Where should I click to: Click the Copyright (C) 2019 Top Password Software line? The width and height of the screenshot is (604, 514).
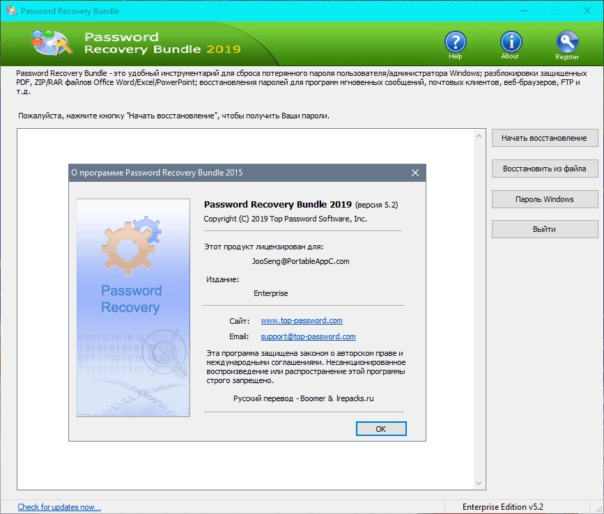[x=286, y=219]
